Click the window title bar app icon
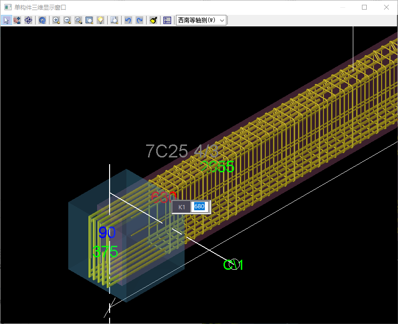 [8, 7]
